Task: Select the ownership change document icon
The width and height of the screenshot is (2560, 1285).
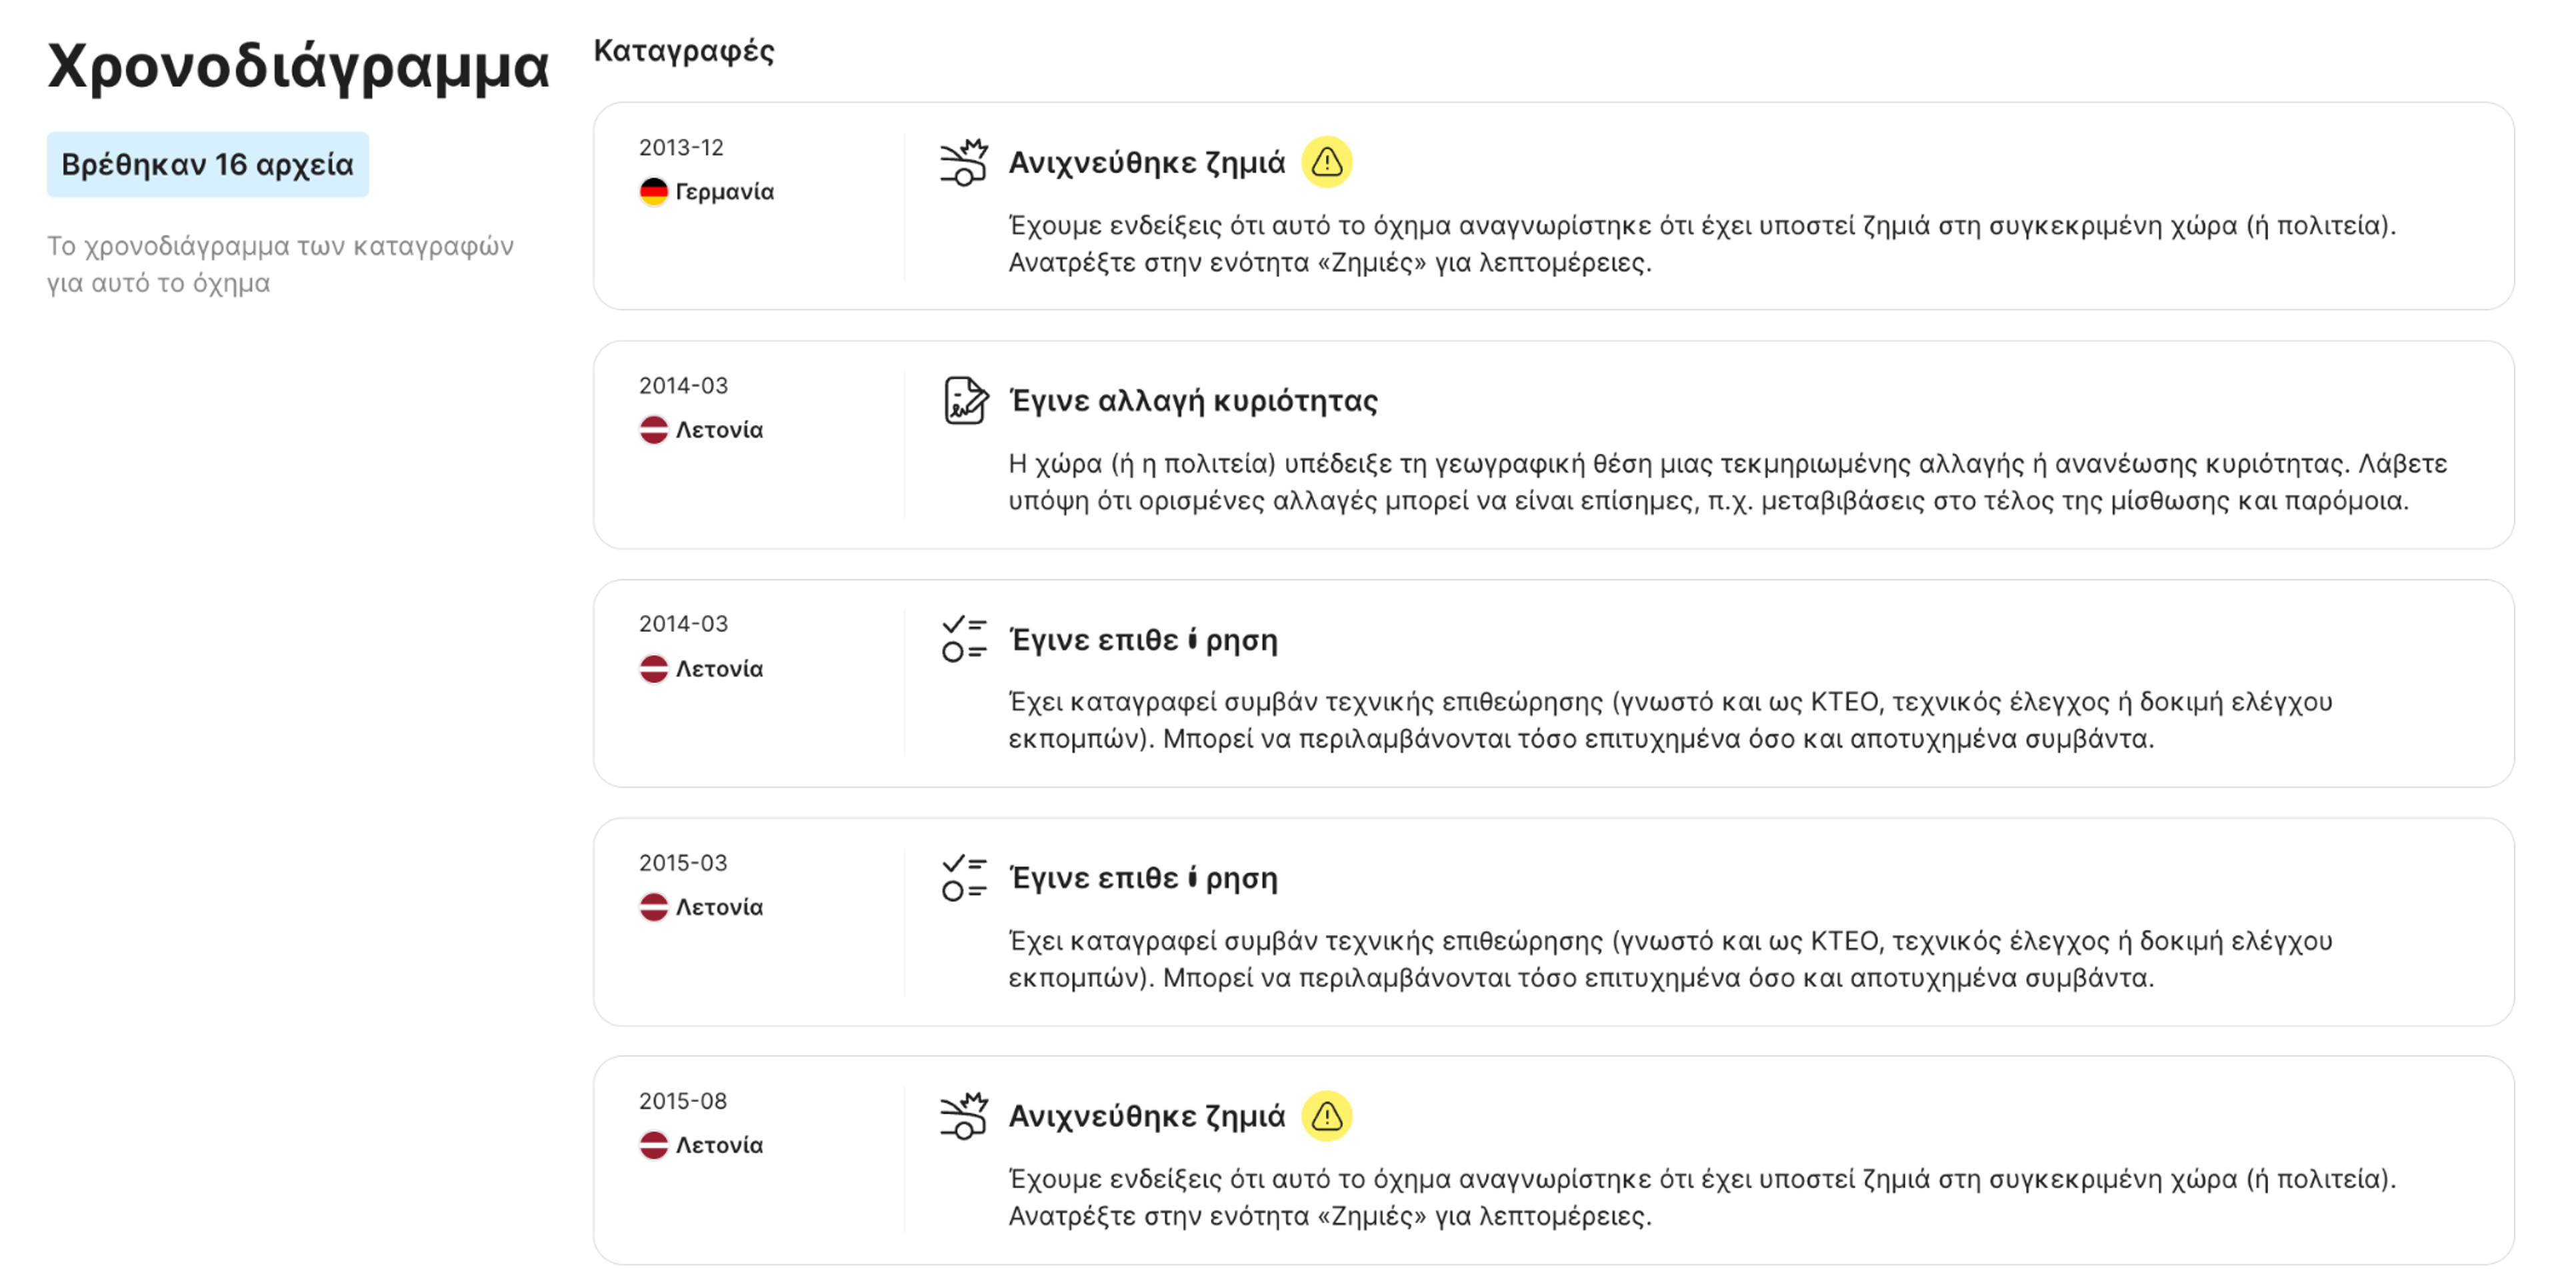Action: 962,401
